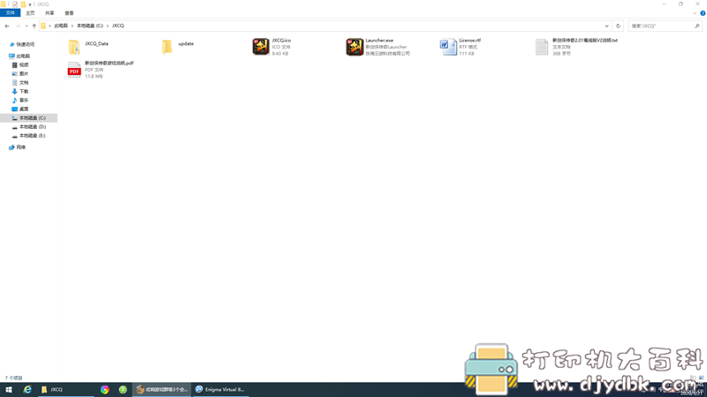
Task: Open 桌面 in the navigation pane
Action: (24, 109)
